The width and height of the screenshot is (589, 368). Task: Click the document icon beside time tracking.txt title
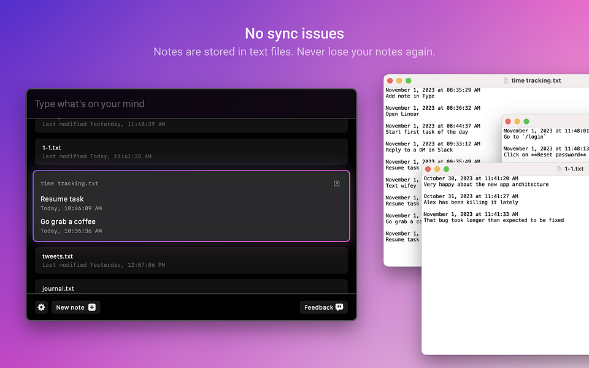click(x=506, y=80)
